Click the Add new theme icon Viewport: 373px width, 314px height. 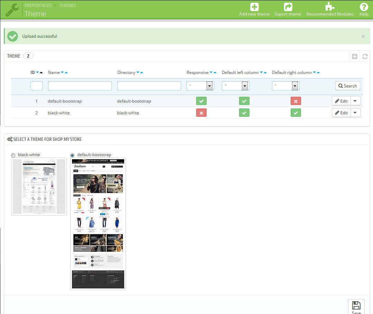(x=254, y=7)
